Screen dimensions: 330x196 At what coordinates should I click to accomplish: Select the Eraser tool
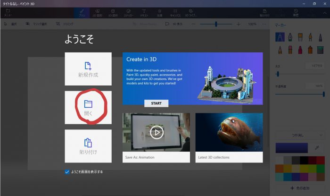[290, 50]
